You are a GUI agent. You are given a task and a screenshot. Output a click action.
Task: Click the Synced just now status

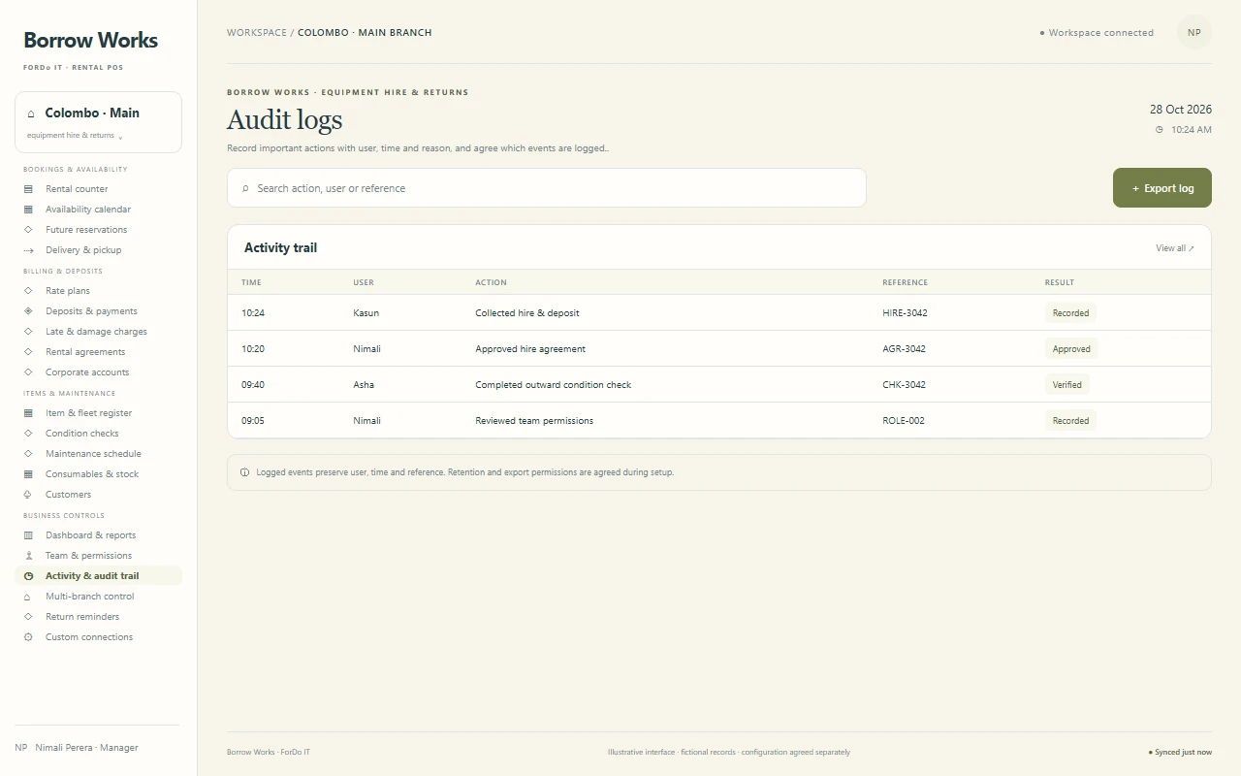1180,752
